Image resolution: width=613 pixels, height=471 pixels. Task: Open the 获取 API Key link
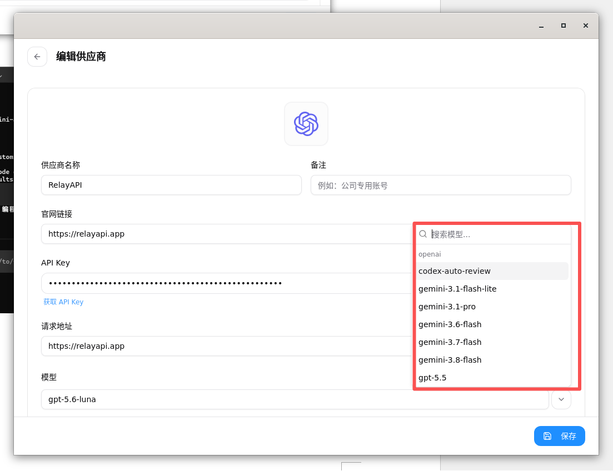[x=63, y=302]
